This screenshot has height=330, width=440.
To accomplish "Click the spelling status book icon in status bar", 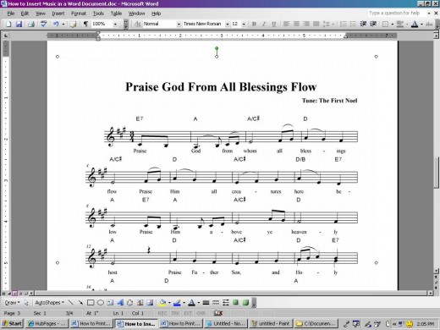I will coord(218,313).
